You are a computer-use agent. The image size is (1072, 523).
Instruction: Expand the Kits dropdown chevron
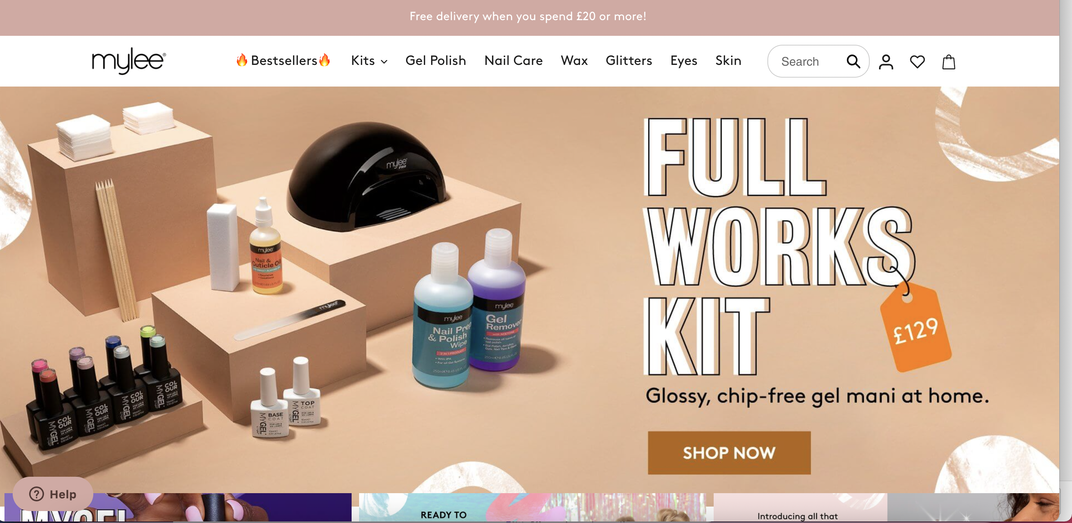tap(384, 62)
